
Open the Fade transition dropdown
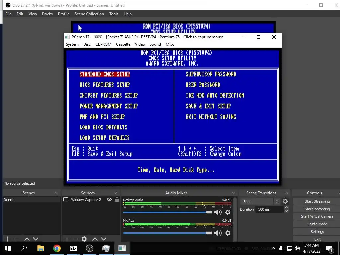coord(260,202)
